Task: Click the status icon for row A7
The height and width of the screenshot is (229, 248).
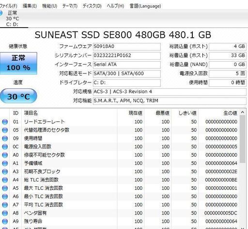Action: click(x=5, y=205)
